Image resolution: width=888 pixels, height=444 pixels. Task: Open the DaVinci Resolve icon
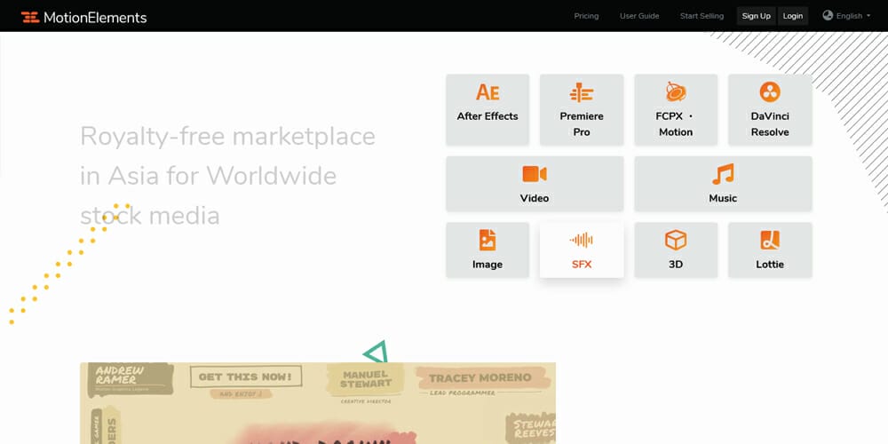pos(770,91)
